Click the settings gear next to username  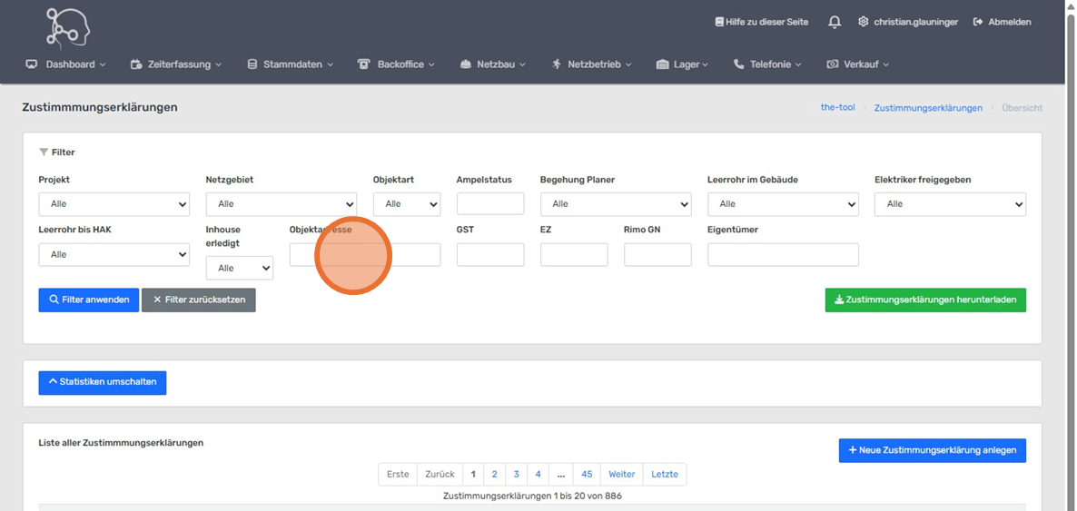click(863, 22)
